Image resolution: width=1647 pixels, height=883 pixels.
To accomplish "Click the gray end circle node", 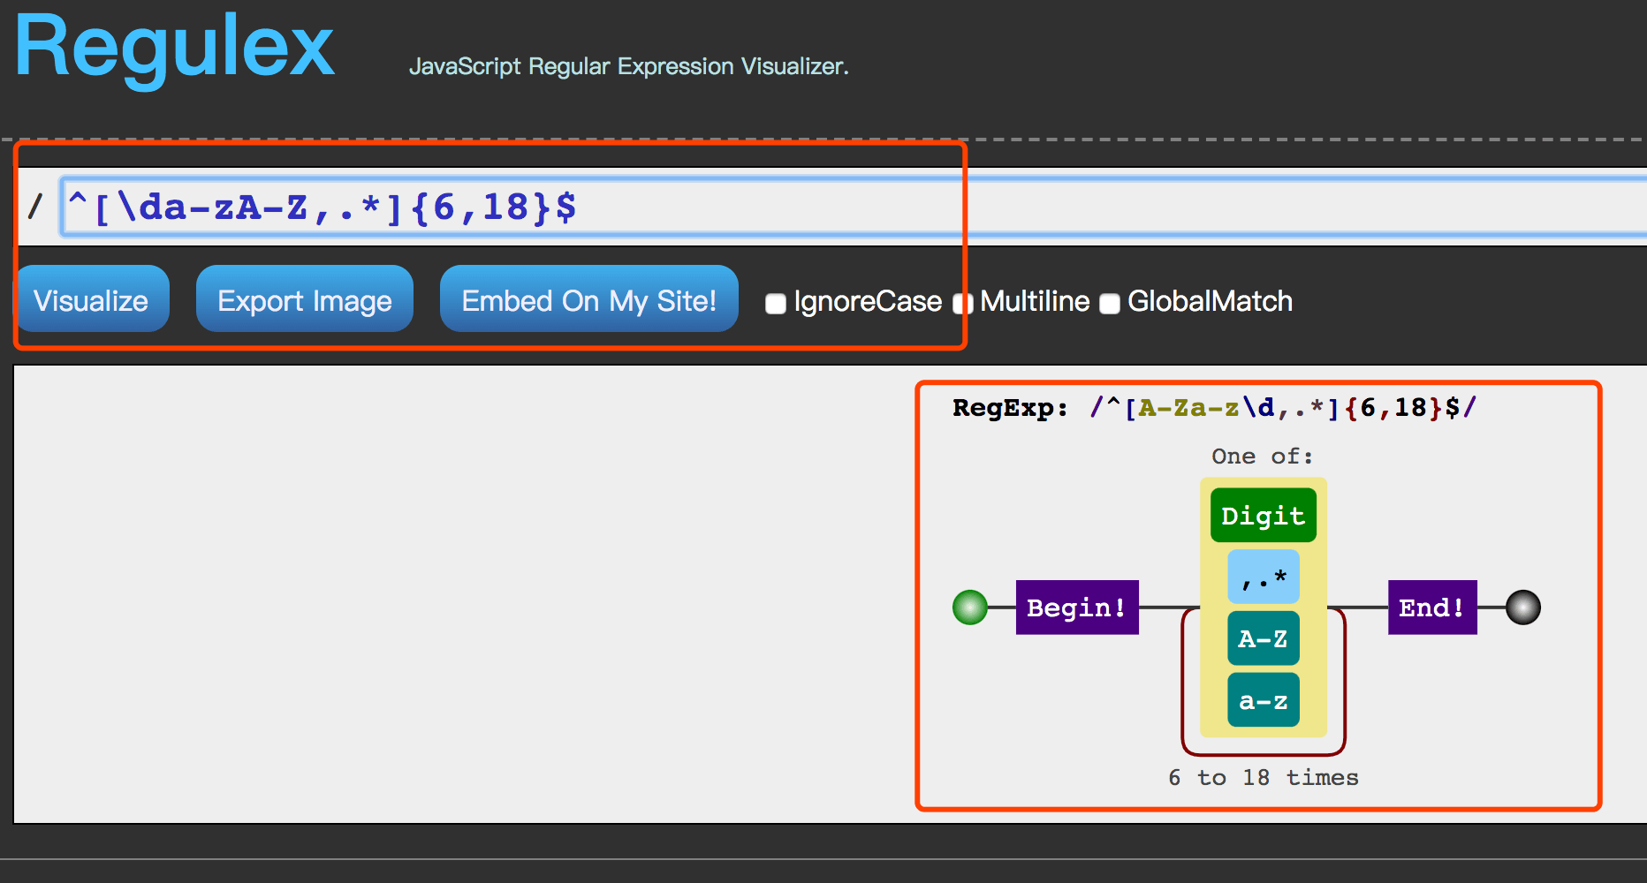I will pos(1523,608).
